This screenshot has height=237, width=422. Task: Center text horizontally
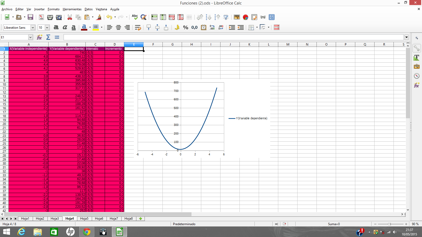click(x=118, y=27)
